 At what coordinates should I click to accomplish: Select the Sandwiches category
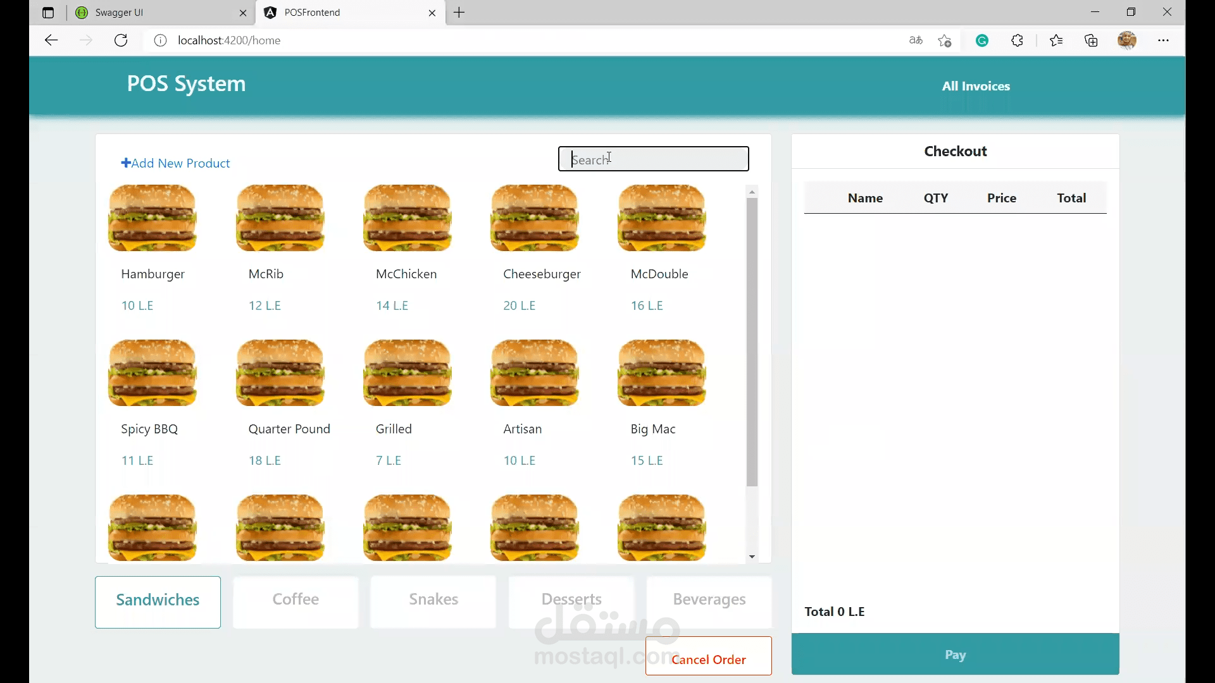pyautogui.click(x=158, y=602)
